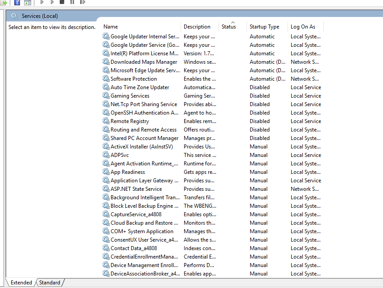
Task: Click gear icon beside Software Protection
Action: tap(106, 78)
